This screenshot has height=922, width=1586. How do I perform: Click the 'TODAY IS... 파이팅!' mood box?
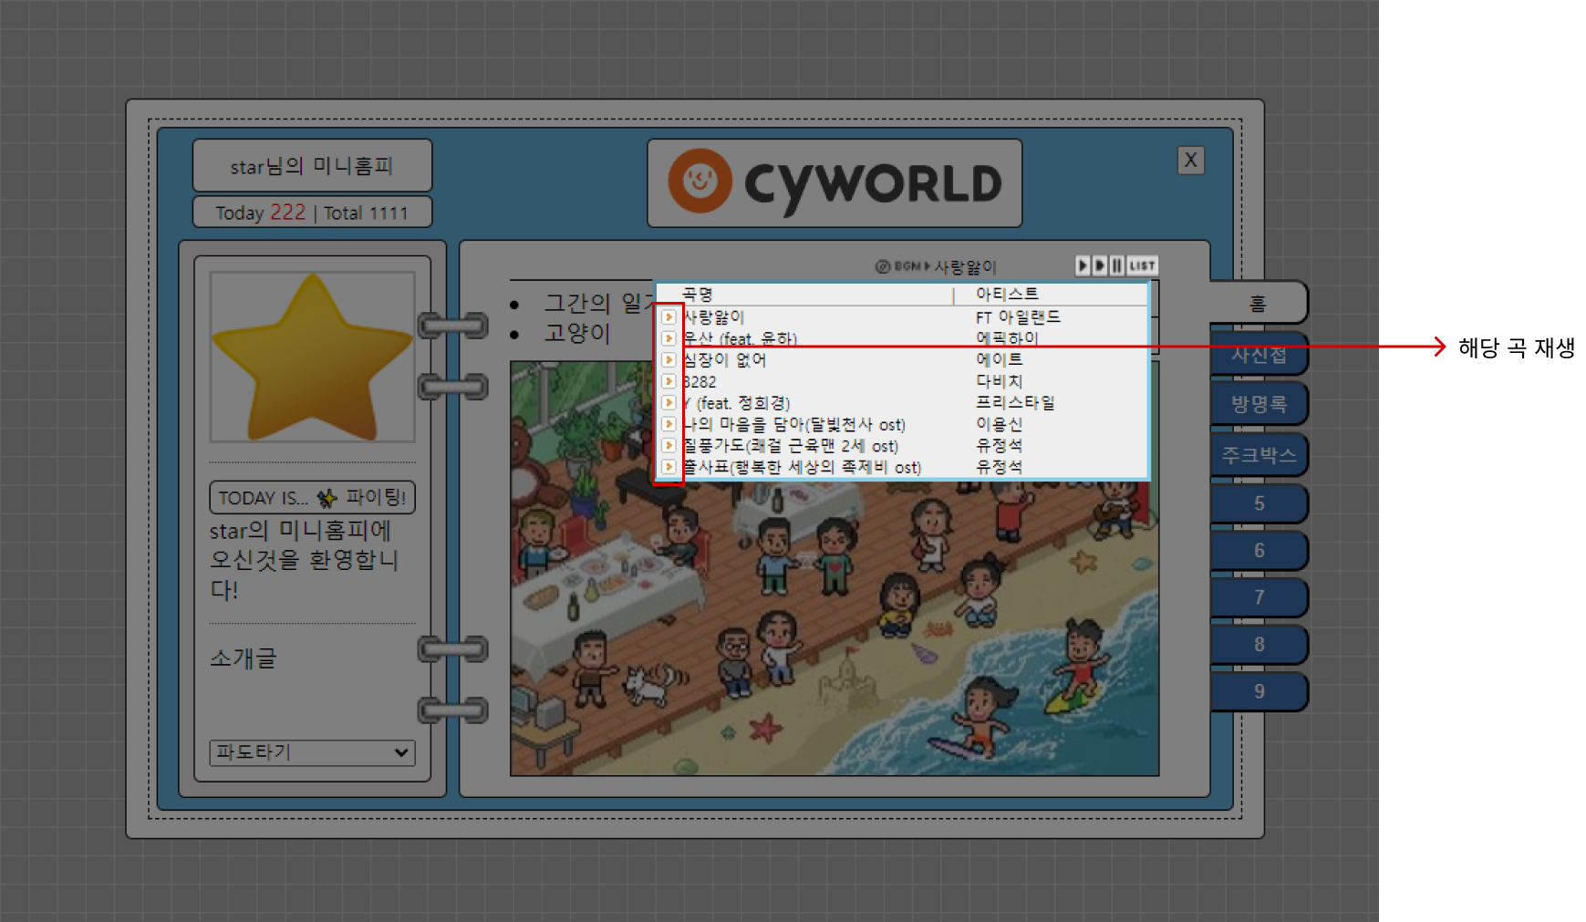click(312, 498)
